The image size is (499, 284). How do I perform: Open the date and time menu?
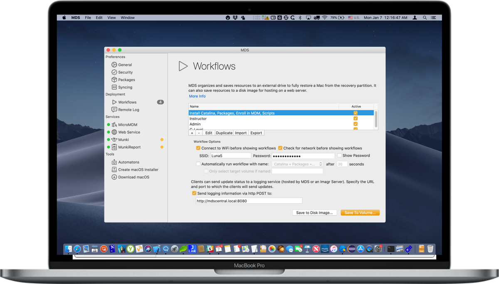pyautogui.click(x=385, y=18)
